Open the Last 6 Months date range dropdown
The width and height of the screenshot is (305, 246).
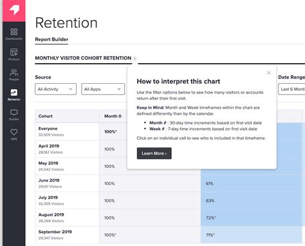point(291,89)
